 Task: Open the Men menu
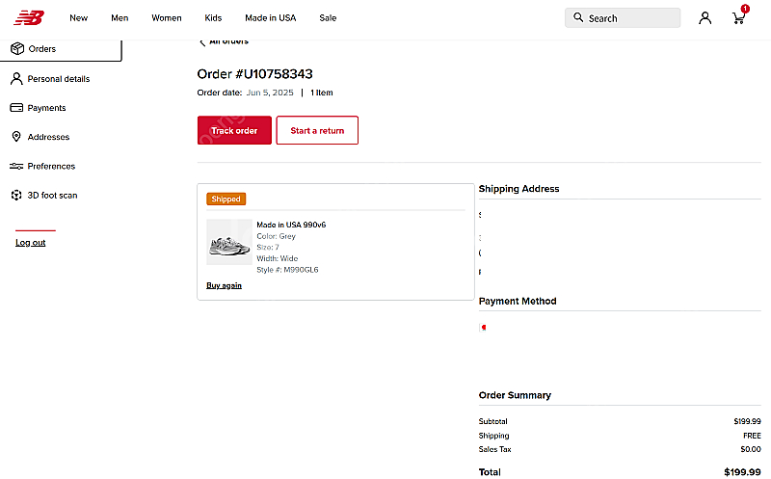[x=120, y=18]
